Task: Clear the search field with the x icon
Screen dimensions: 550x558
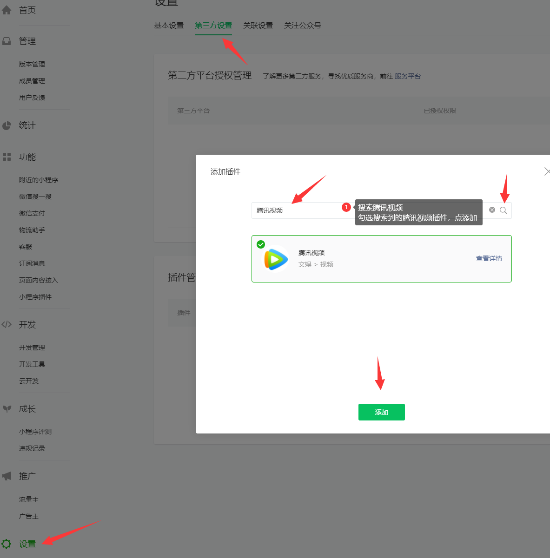Action: (492, 210)
